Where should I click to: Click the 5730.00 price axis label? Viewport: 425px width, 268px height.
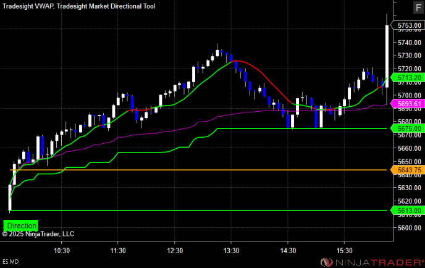click(410, 56)
